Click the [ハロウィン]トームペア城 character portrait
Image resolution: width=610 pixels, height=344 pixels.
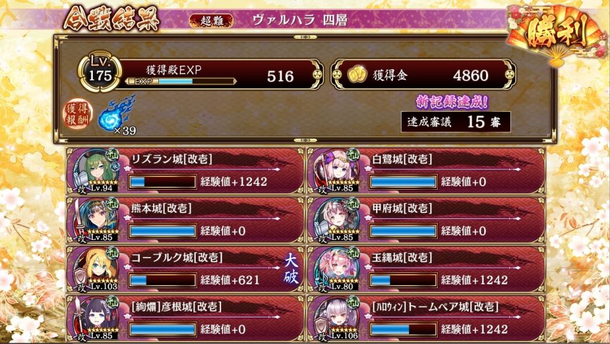337,318
